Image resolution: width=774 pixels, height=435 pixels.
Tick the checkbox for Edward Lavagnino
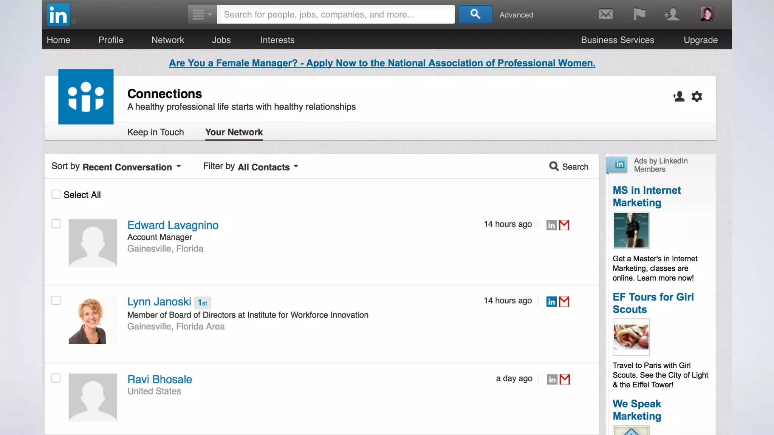tap(56, 224)
